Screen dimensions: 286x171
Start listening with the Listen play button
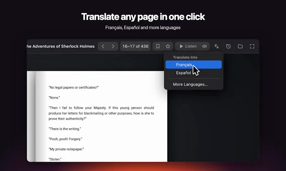pos(188,46)
